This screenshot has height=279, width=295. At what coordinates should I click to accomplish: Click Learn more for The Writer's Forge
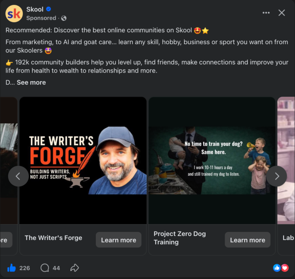(118, 240)
